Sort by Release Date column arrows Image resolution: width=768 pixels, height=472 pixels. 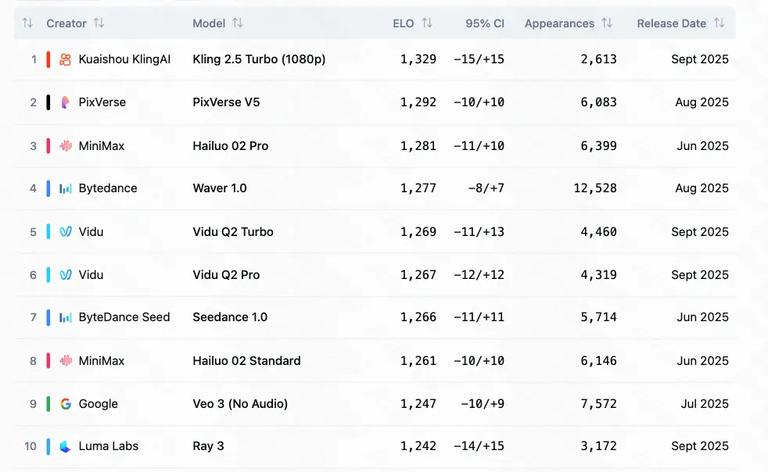click(720, 23)
